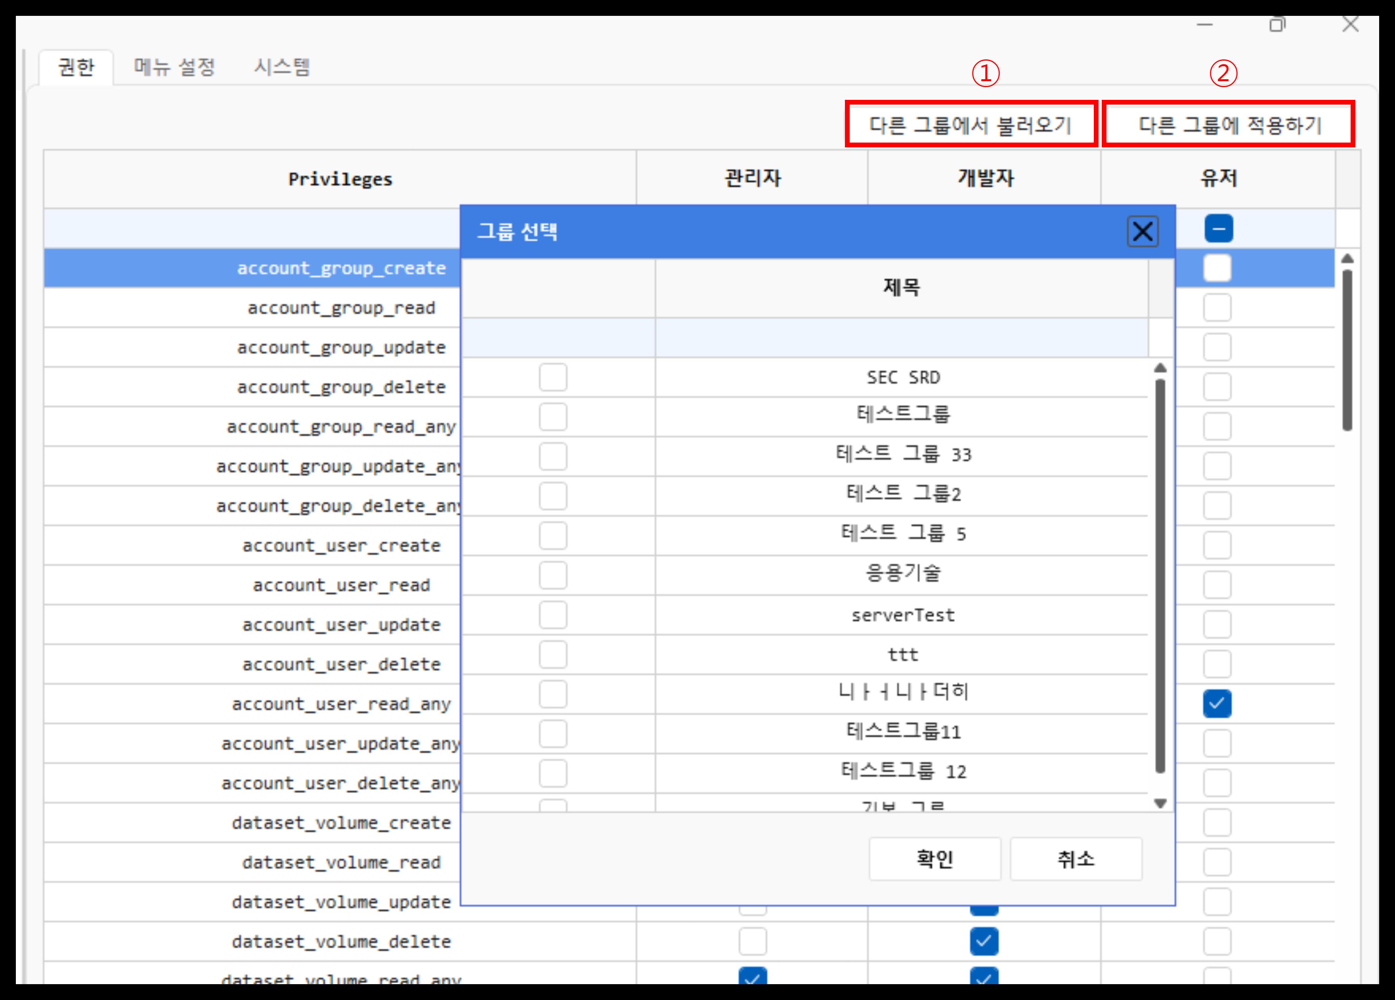This screenshot has height=1000, width=1395.
Task: Close the 그룹 선택 dialog with X
Action: tap(1142, 232)
